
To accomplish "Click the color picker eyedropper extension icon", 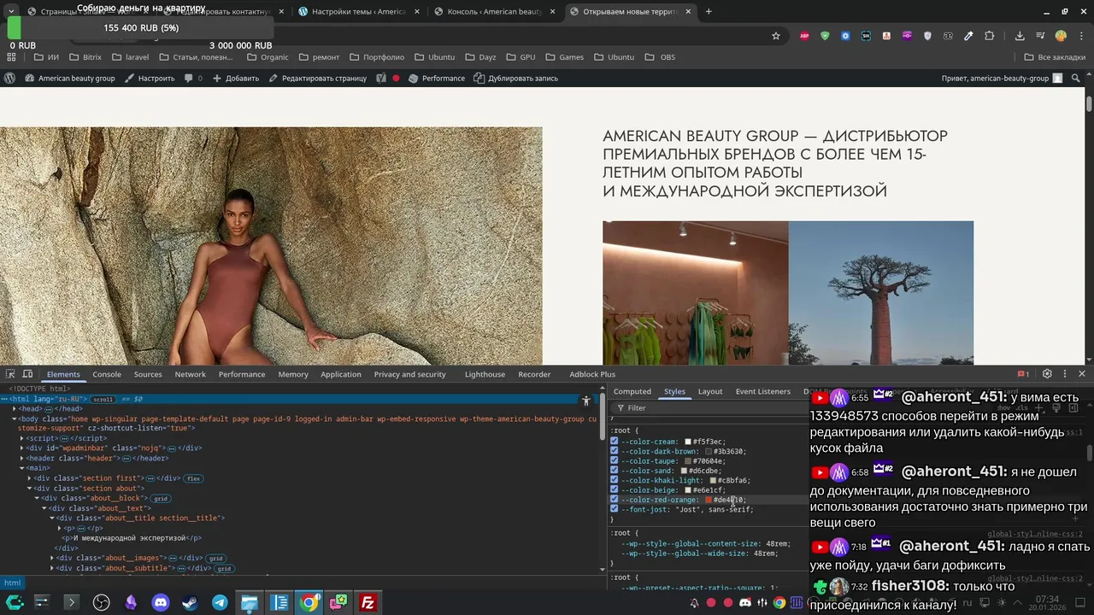I will click(968, 36).
